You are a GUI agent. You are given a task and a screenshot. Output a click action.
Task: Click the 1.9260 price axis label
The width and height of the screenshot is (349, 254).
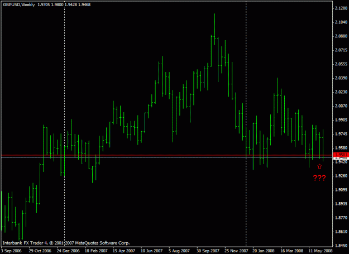coord(341,176)
